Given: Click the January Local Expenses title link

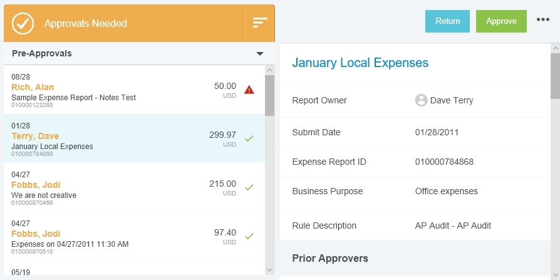Looking at the screenshot, I should click(x=360, y=63).
